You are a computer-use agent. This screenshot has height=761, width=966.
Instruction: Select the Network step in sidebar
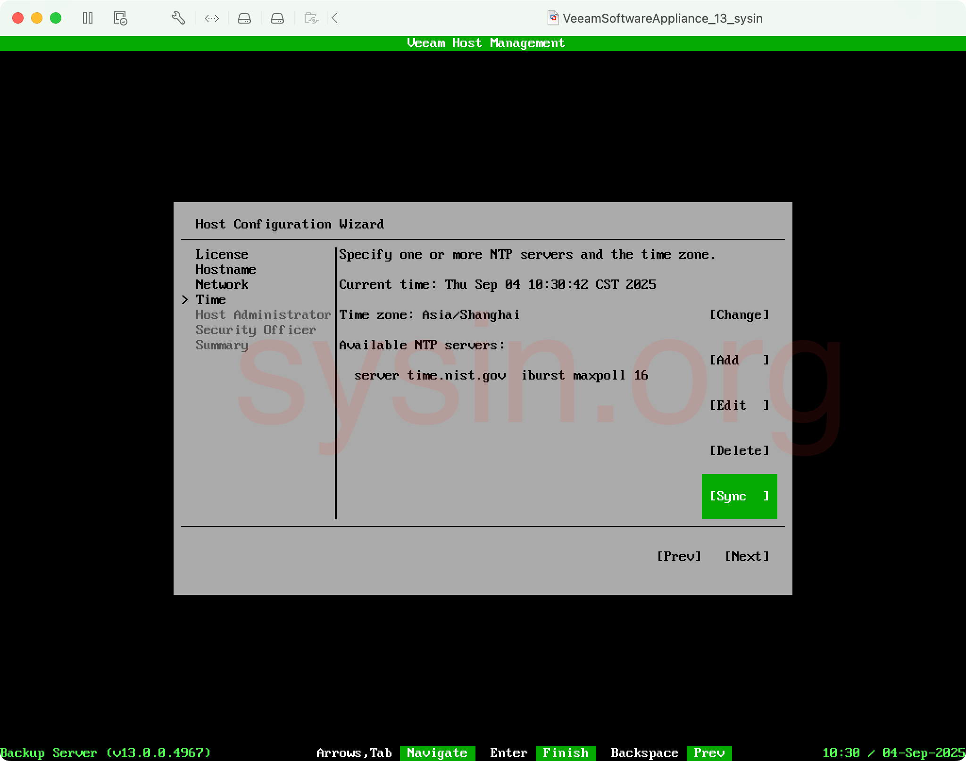coord(222,285)
